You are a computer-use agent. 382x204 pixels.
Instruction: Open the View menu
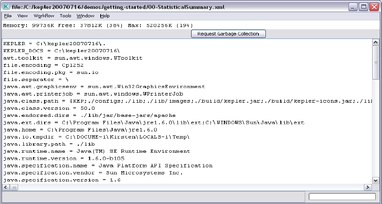(x=23, y=16)
